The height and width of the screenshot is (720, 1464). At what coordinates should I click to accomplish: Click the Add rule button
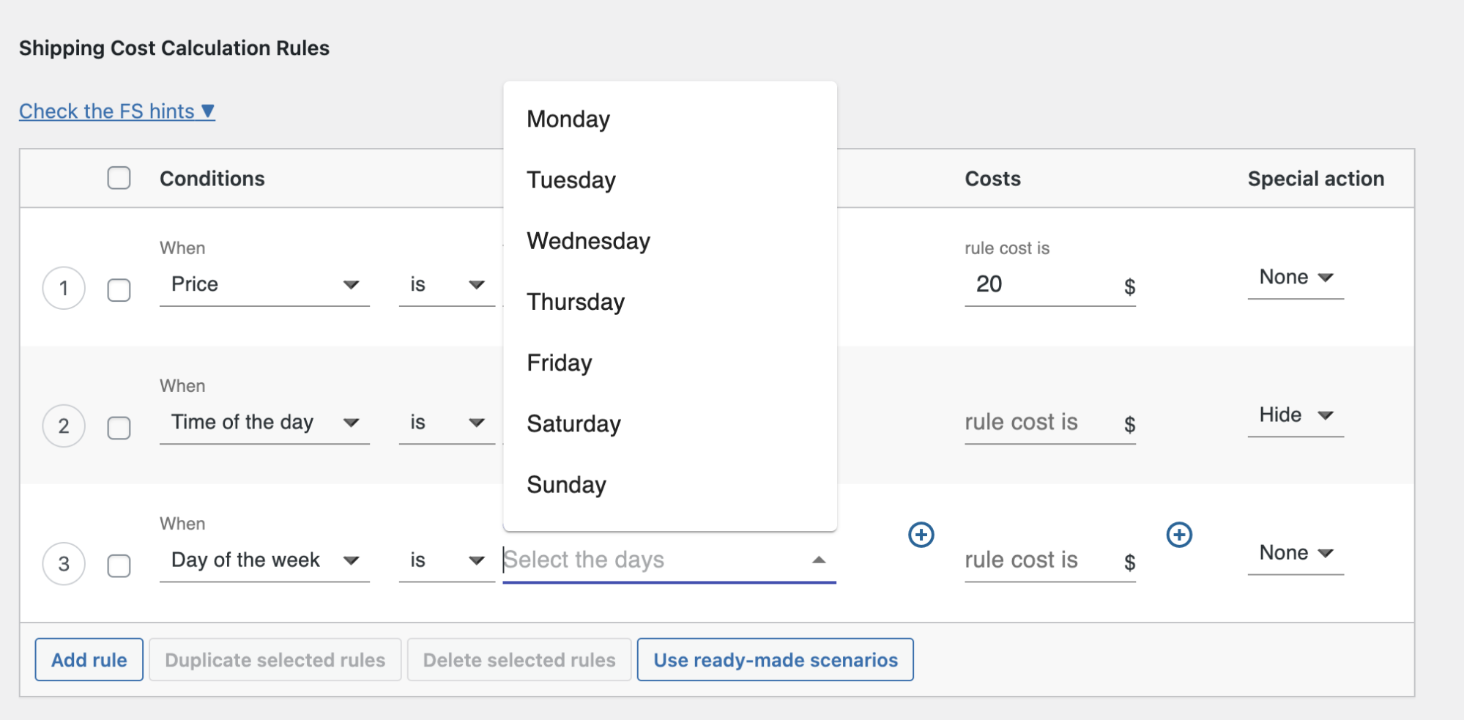click(89, 659)
